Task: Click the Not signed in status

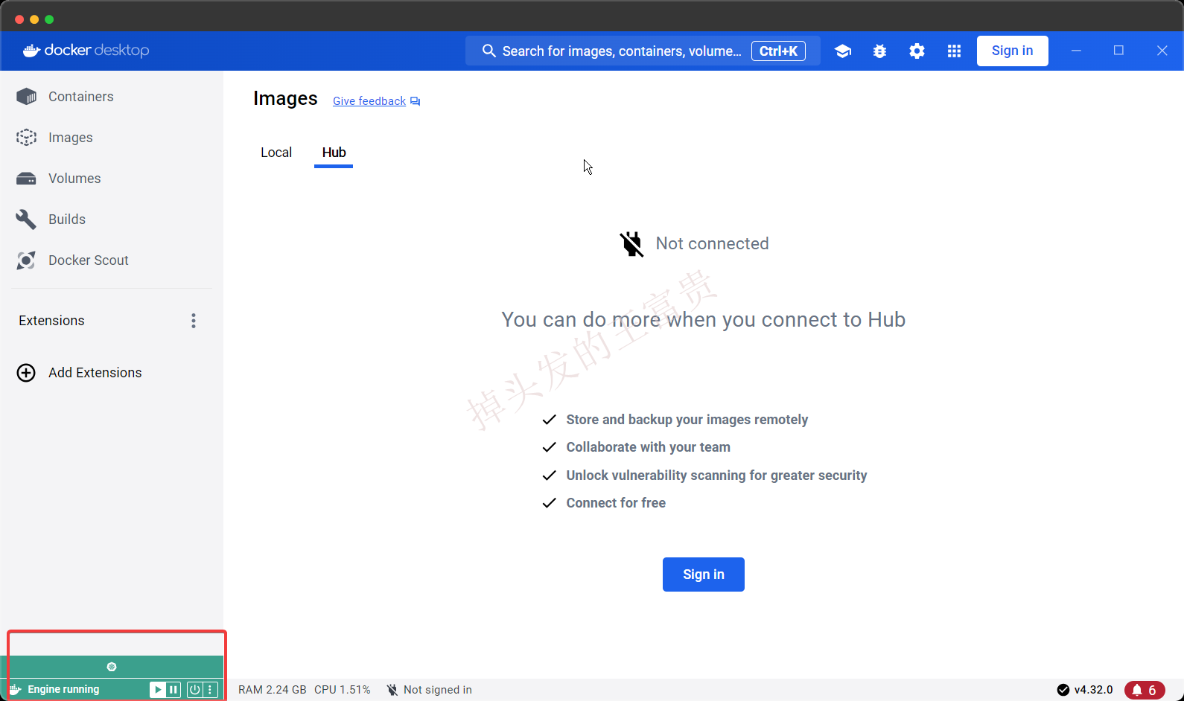Action: (430, 690)
